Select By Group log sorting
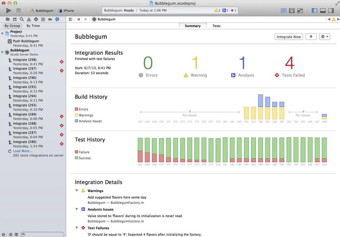Image resolution: width=340 pixels, height=237 pixels. tap(12, 26)
